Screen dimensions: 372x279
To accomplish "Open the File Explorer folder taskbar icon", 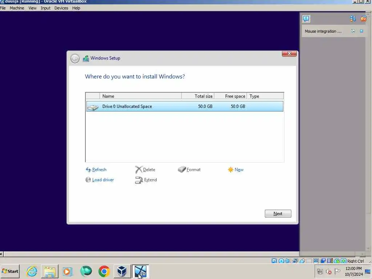I will (x=49, y=271).
